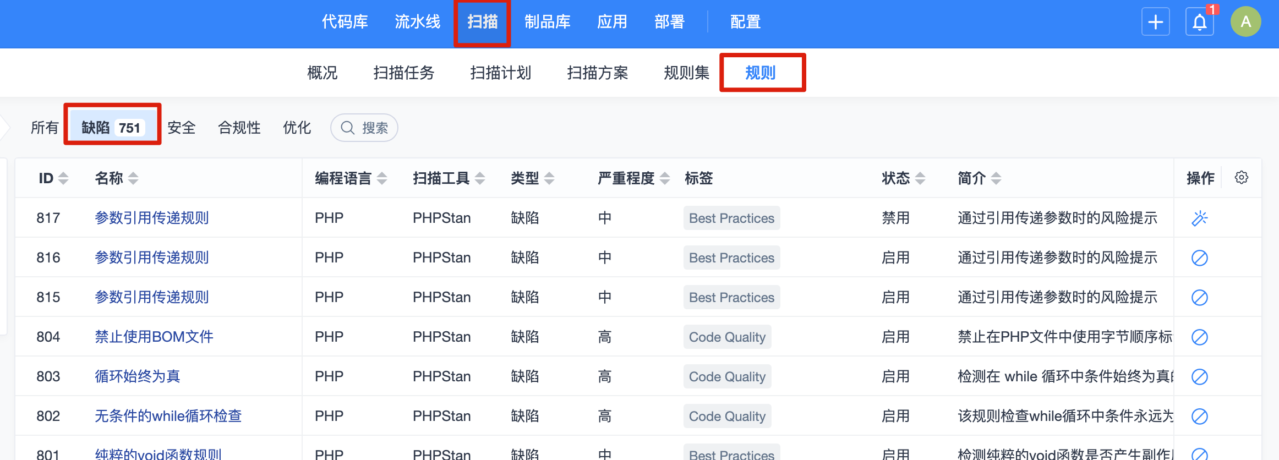Screen dimensions: 1279x460
Task: Switch to the 规则集 tab
Action: click(686, 73)
